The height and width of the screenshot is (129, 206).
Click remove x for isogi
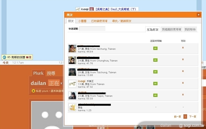tap(183, 83)
